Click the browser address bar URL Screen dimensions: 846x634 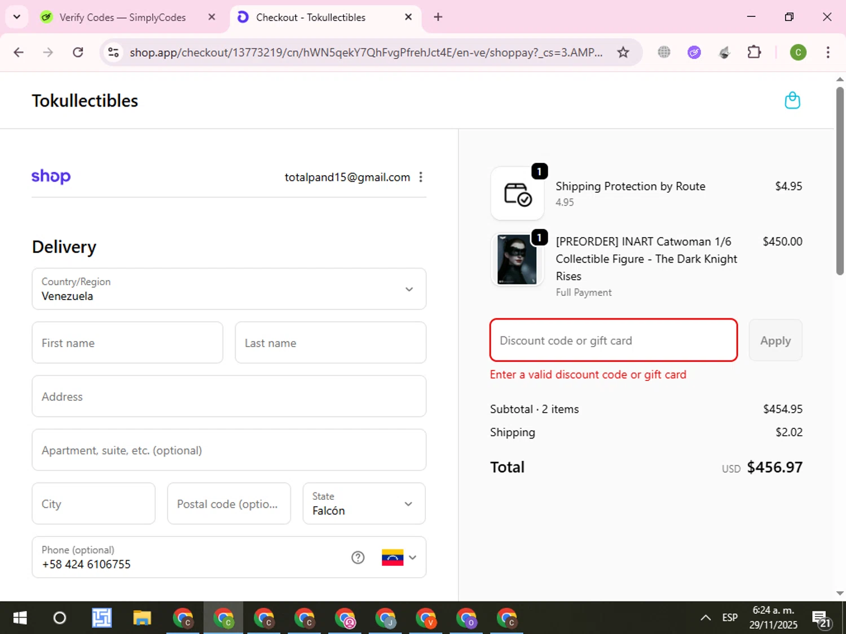[366, 52]
